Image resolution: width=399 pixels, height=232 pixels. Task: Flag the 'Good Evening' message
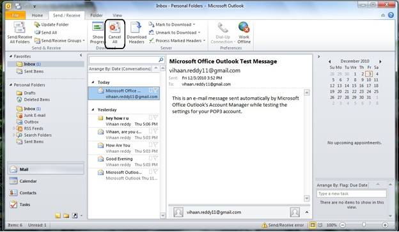[x=155, y=159]
